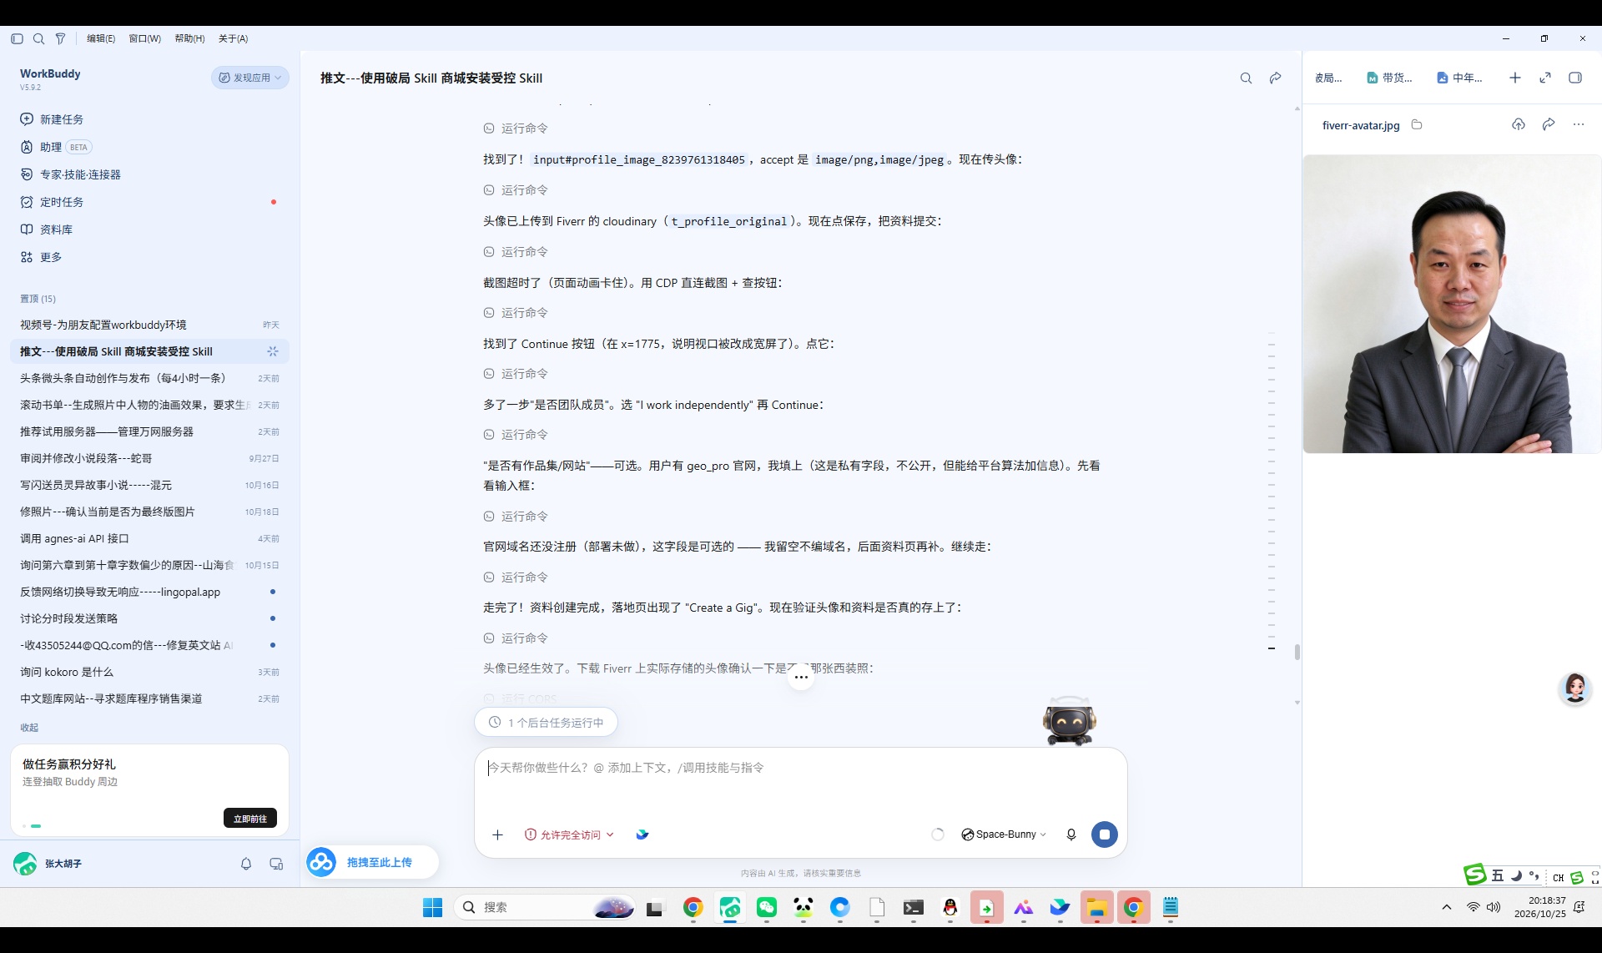This screenshot has height=953, width=1602.
Task: Open conversation 询问 kokoro 是什么
Action: point(149,672)
